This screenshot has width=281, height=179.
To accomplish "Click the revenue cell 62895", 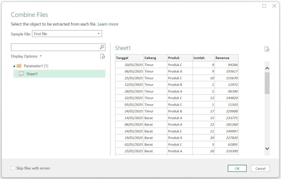I will pyautogui.click(x=226, y=144).
